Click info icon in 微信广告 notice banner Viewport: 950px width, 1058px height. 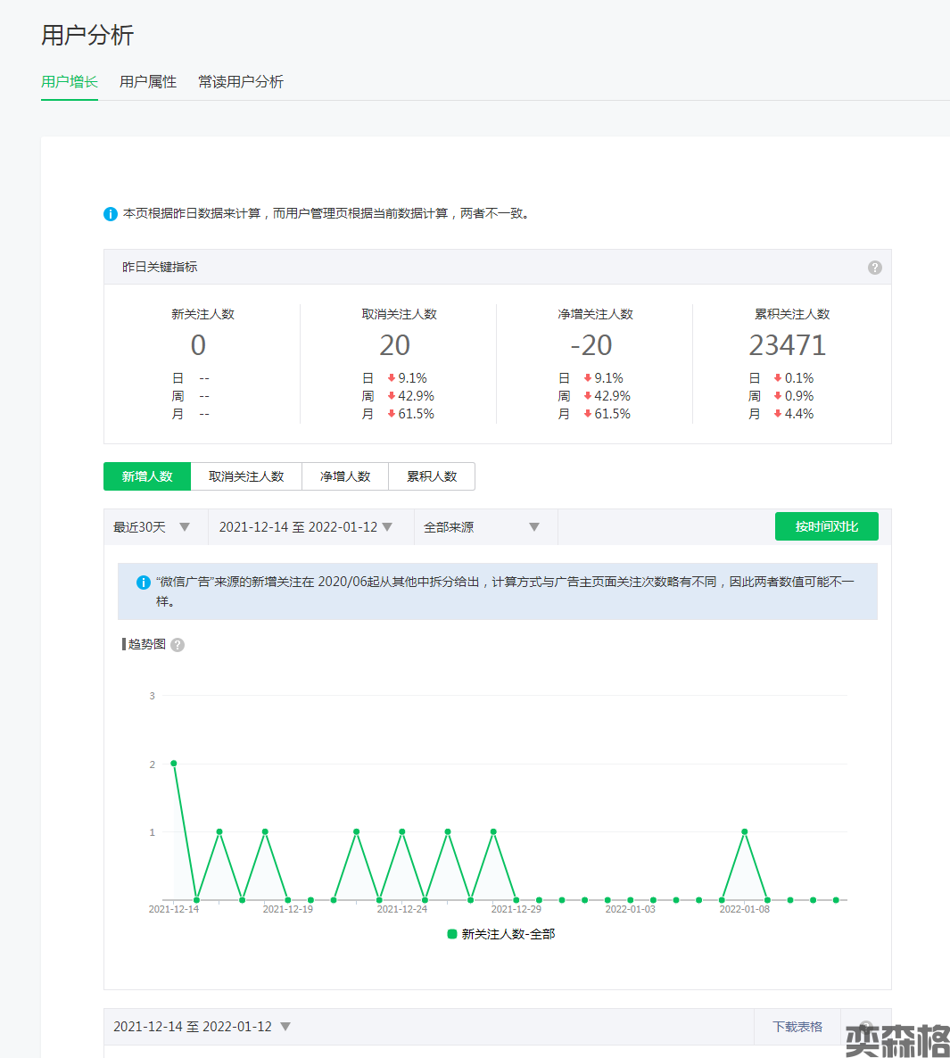[x=143, y=583]
